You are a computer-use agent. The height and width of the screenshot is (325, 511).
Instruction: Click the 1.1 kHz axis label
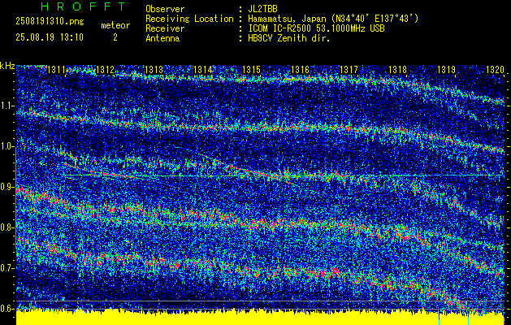click(7, 106)
